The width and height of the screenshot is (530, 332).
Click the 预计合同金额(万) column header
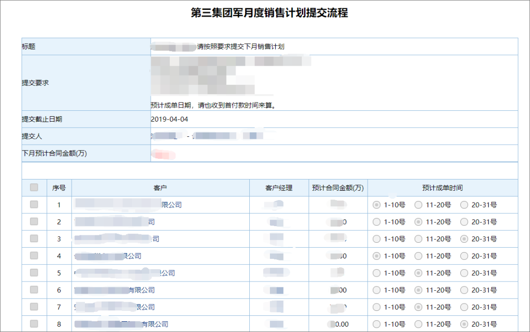point(338,188)
